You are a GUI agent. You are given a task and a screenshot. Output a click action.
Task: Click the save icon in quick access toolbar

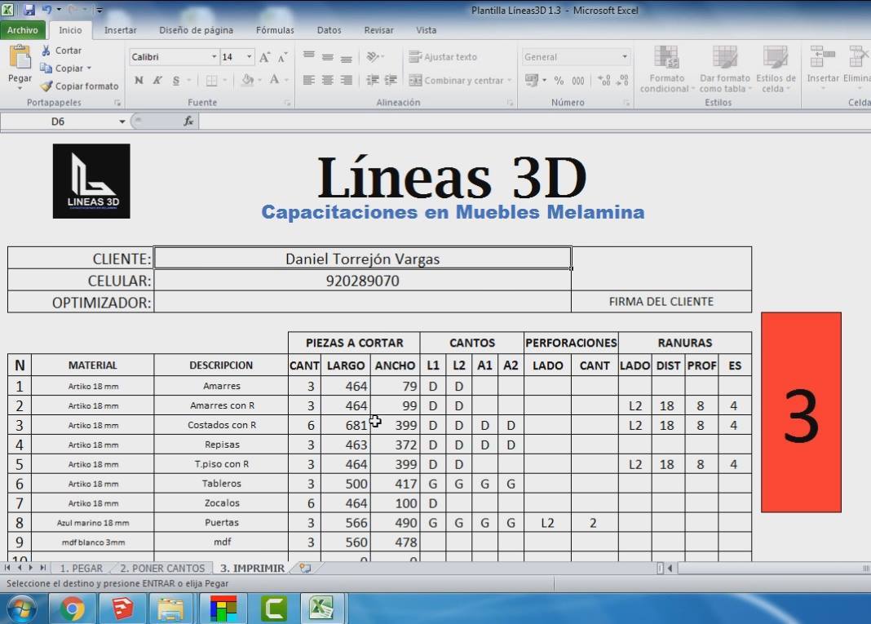click(29, 10)
